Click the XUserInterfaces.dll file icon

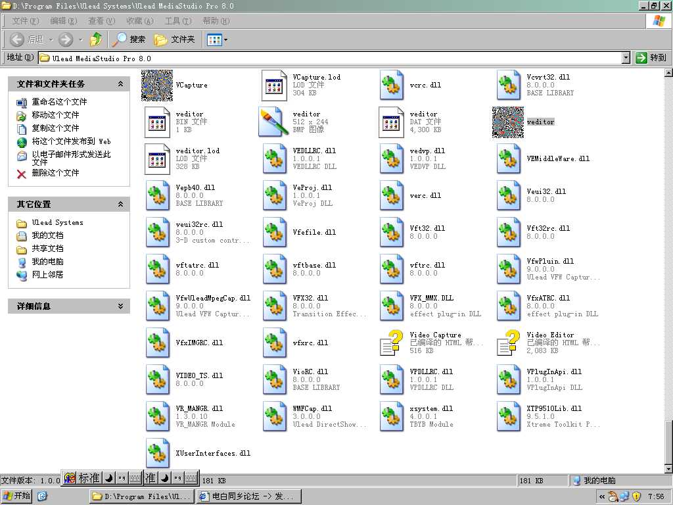click(157, 454)
